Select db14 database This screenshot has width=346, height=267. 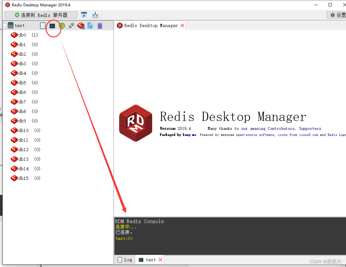26,168
